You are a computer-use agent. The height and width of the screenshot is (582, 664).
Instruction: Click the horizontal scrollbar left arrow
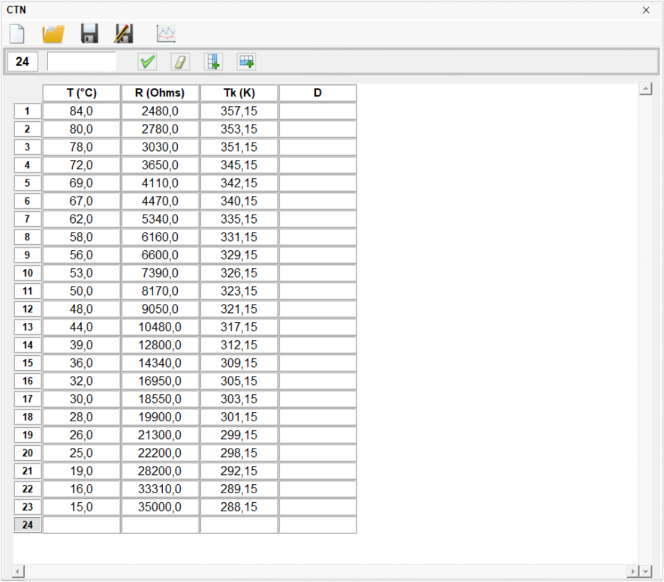(x=19, y=572)
